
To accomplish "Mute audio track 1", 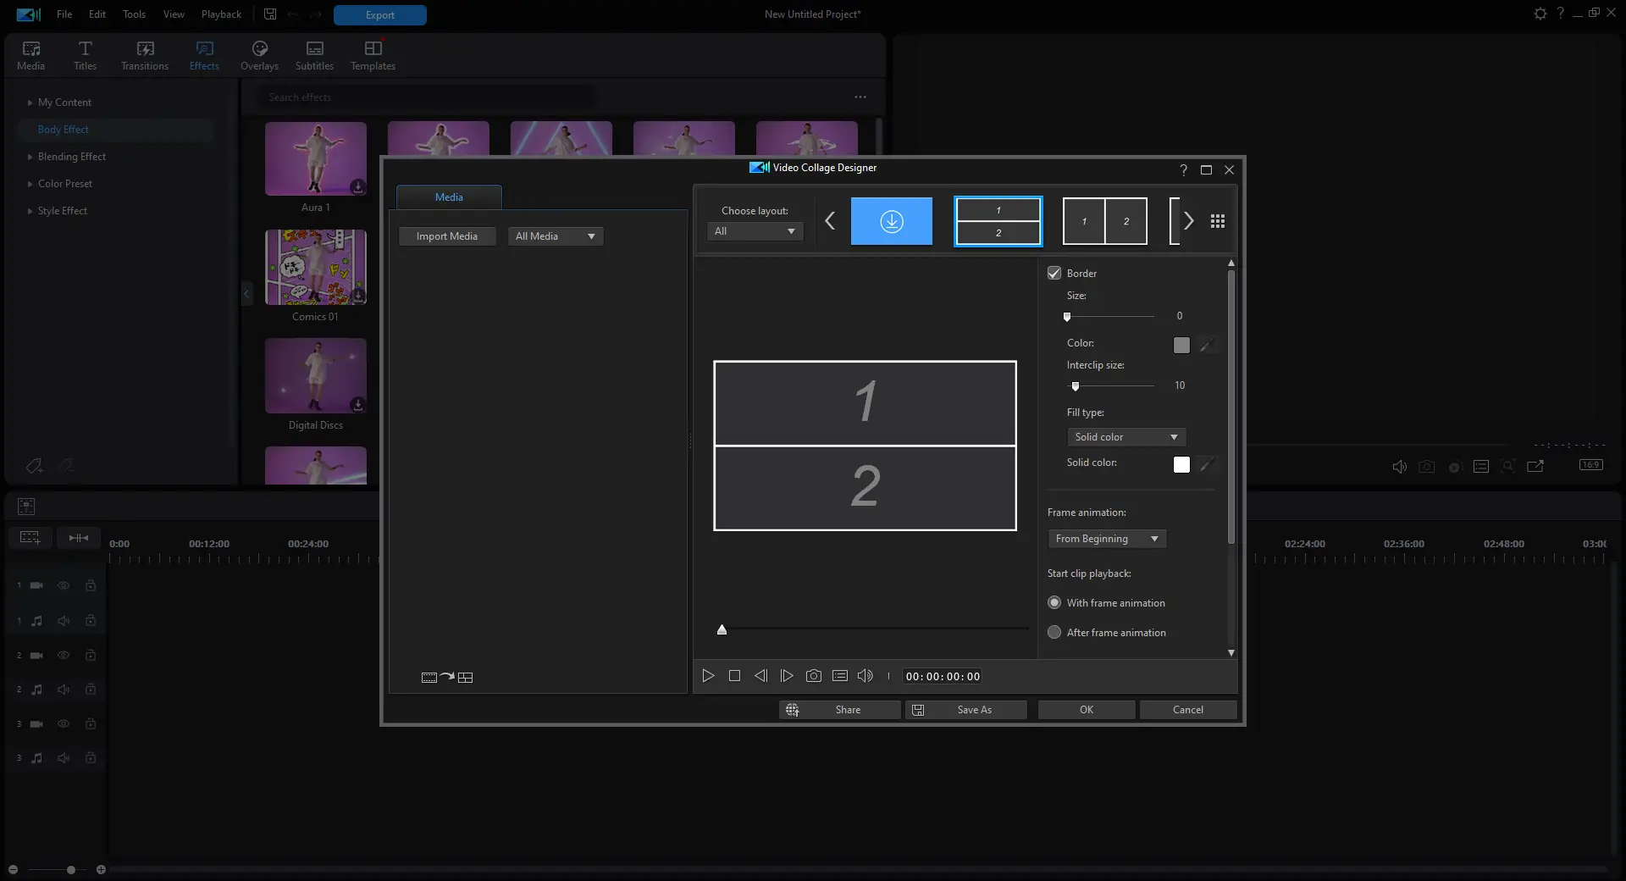I will [x=64, y=620].
